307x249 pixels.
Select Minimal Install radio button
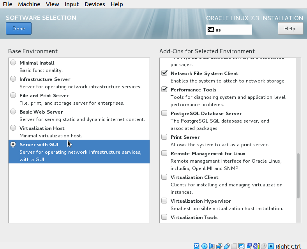tap(13, 63)
